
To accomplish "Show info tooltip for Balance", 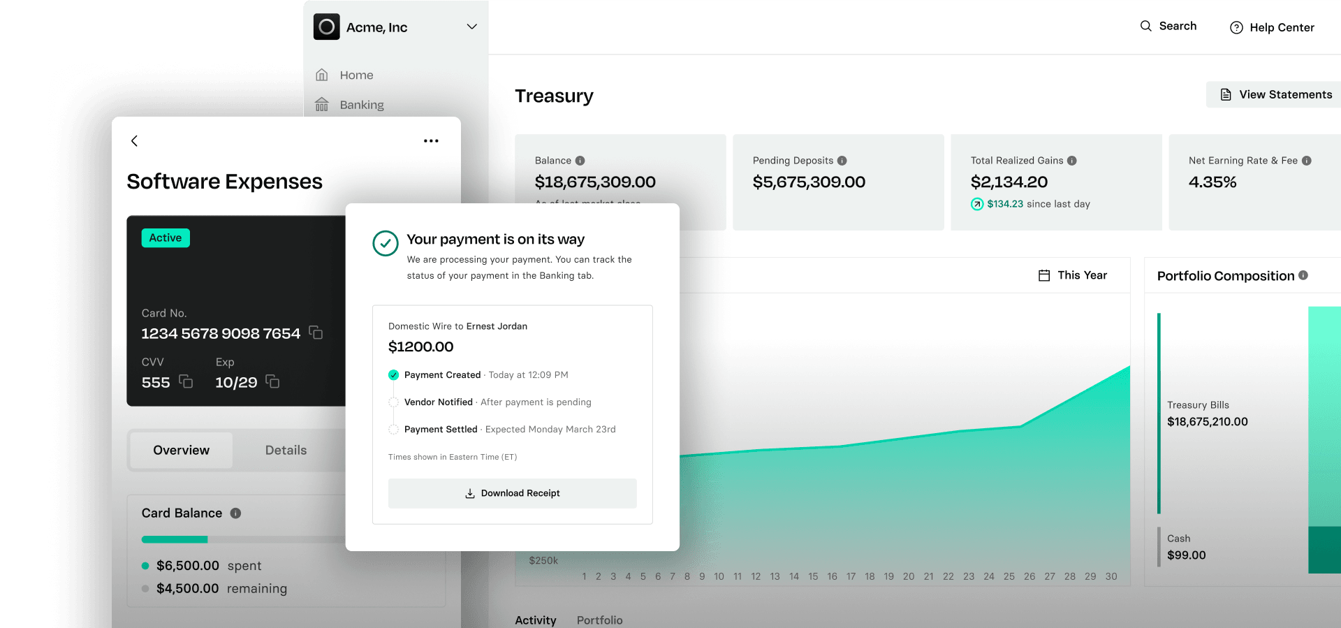I will tap(580, 161).
